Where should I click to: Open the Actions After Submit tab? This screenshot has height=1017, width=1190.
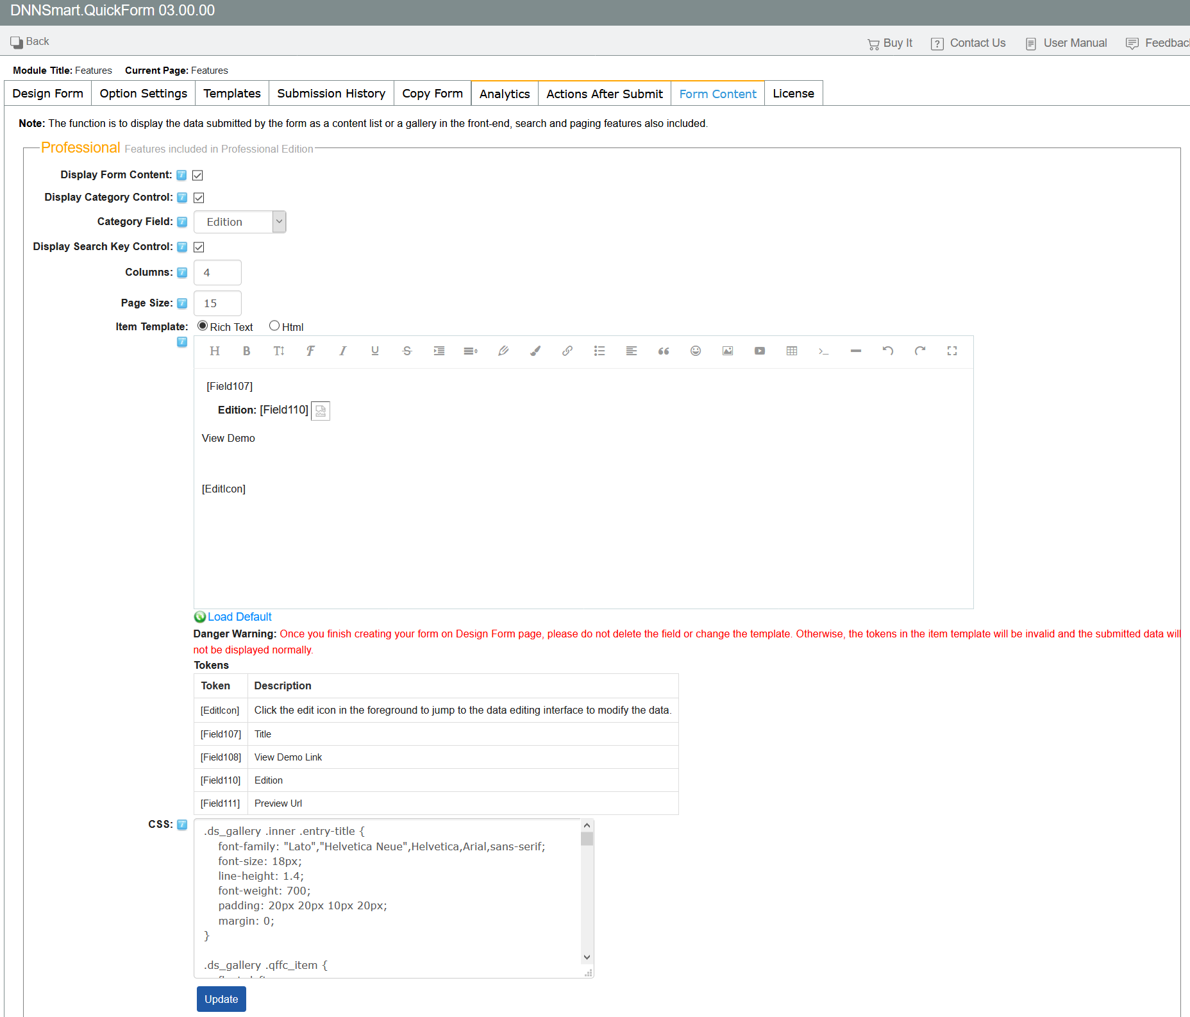[x=604, y=94]
